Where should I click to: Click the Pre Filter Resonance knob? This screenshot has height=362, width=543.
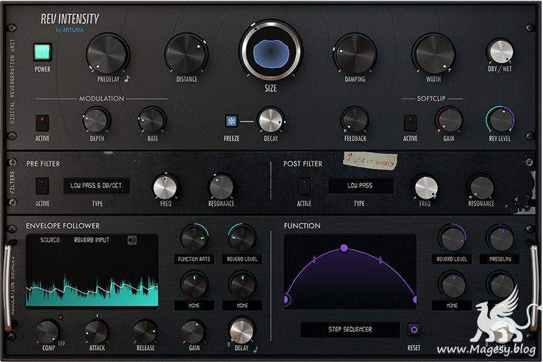click(x=221, y=187)
